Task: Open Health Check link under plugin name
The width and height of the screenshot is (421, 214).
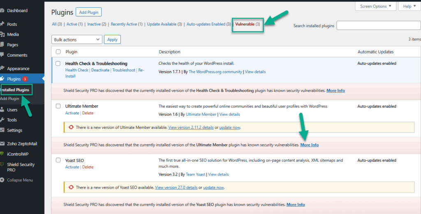Action: click(77, 70)
